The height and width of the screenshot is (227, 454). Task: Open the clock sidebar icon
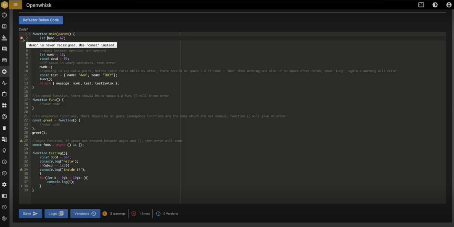coord(4,162)
